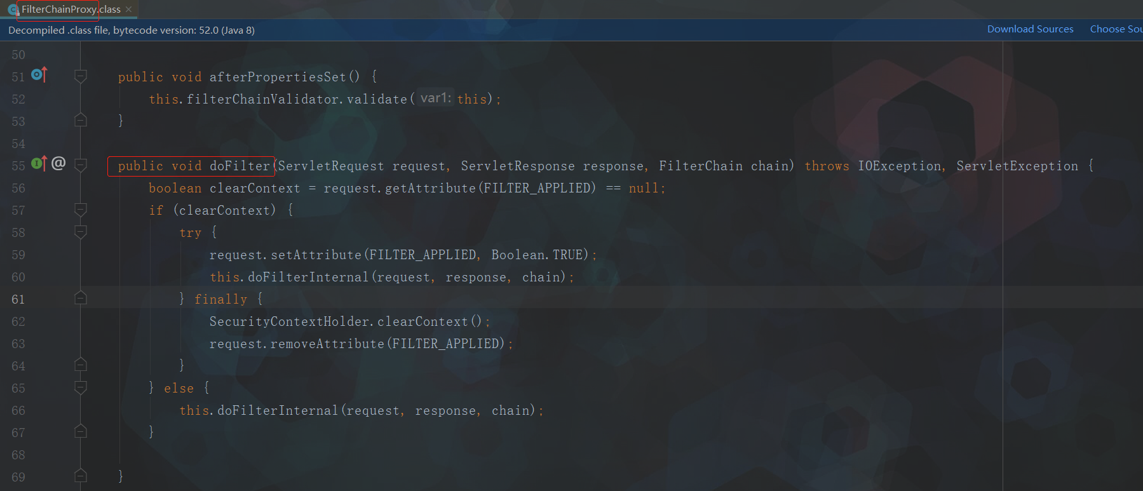Close the FilterChainProxy.class tab

tap(129, 10)
